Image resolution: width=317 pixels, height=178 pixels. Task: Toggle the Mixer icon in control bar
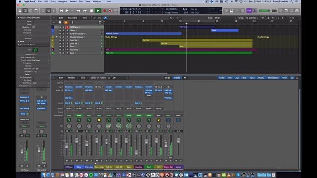pos(48,11)
